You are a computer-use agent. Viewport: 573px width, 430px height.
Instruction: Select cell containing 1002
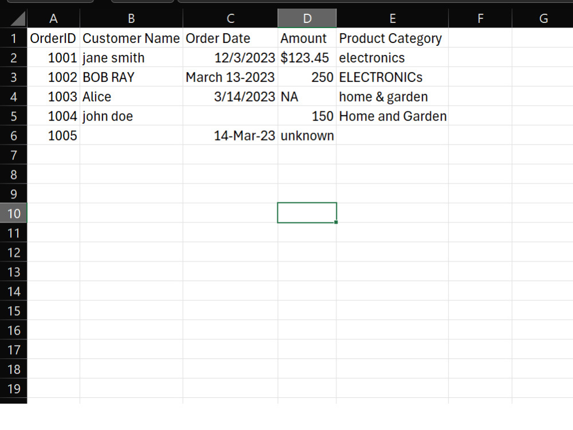click(53, 77)
